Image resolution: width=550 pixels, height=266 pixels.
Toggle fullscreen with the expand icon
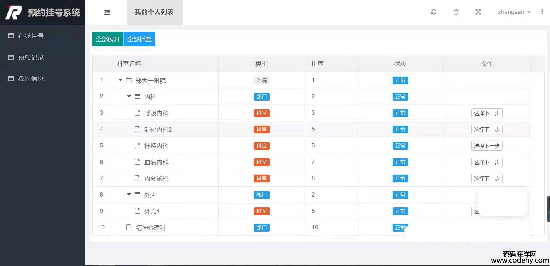click(x=478, y=12)
